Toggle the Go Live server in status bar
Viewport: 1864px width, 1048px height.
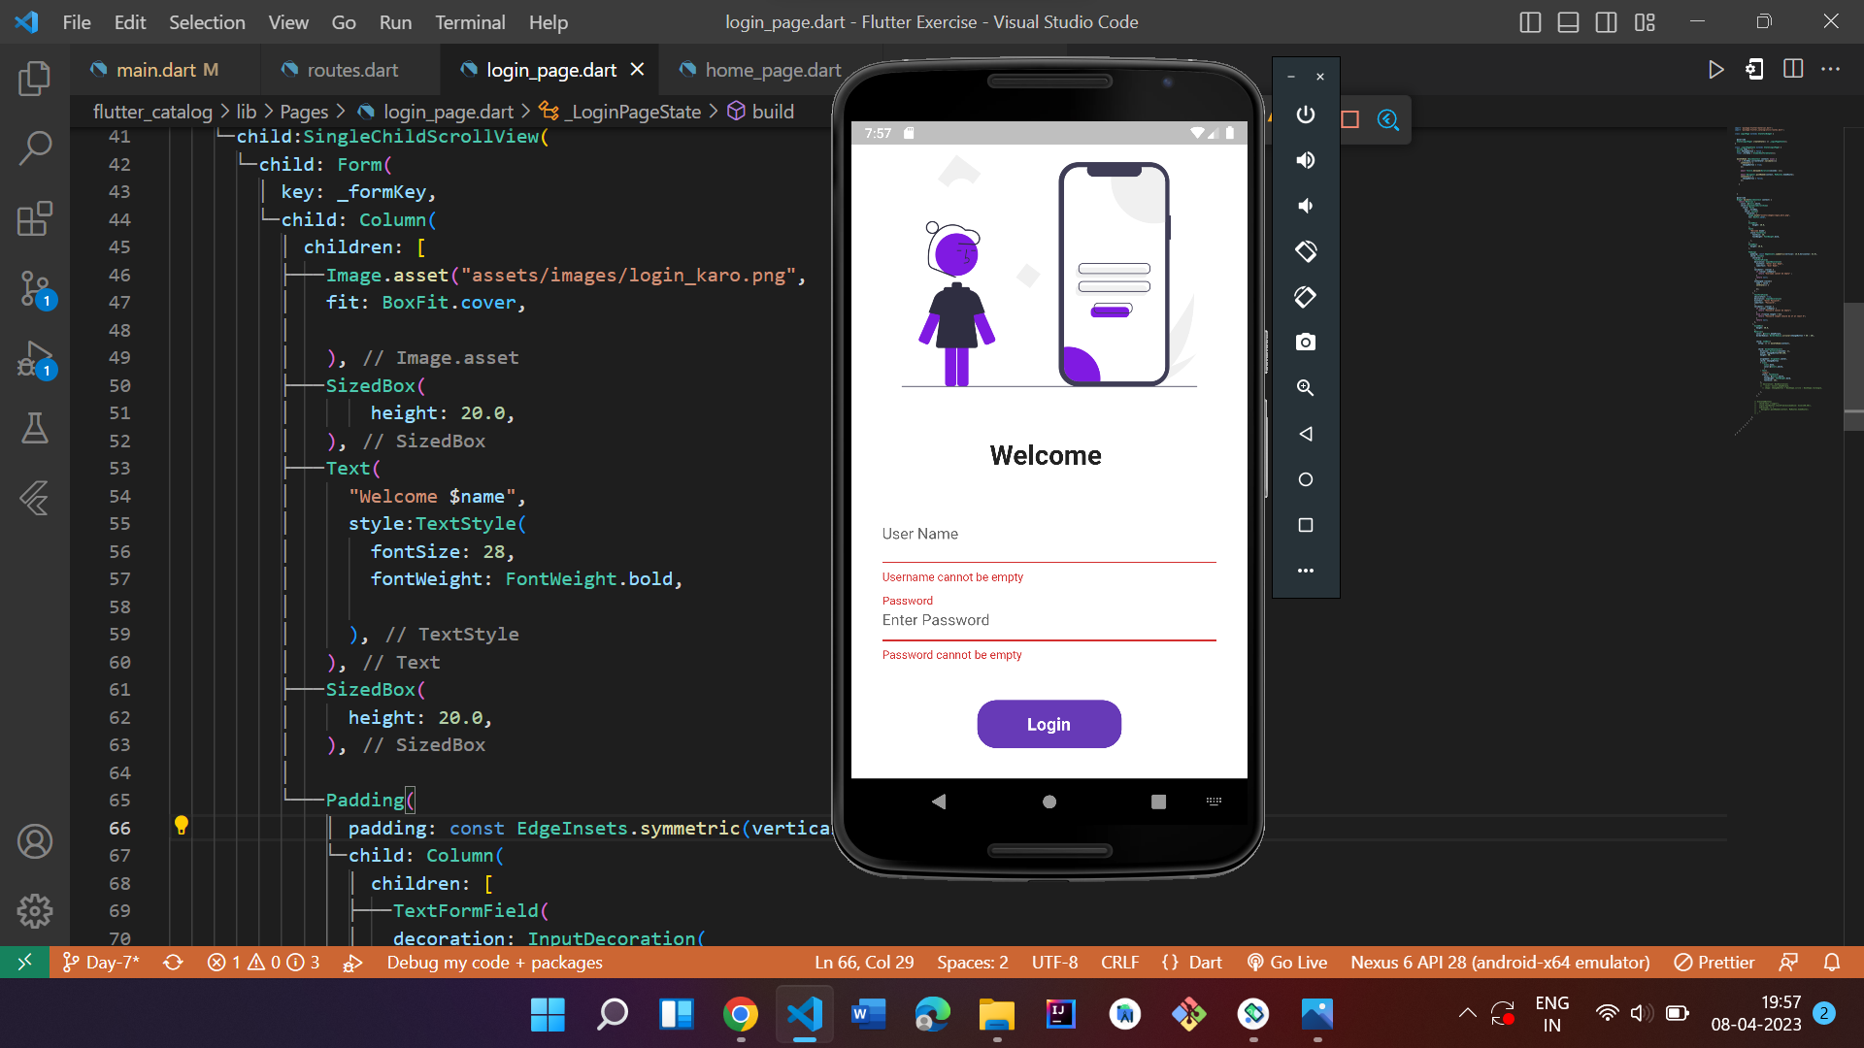point(1287,962)
